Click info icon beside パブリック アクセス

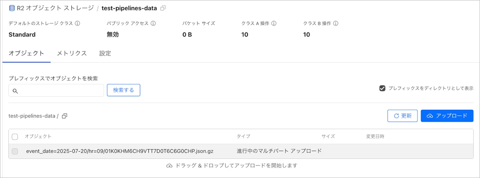(153, 23)
